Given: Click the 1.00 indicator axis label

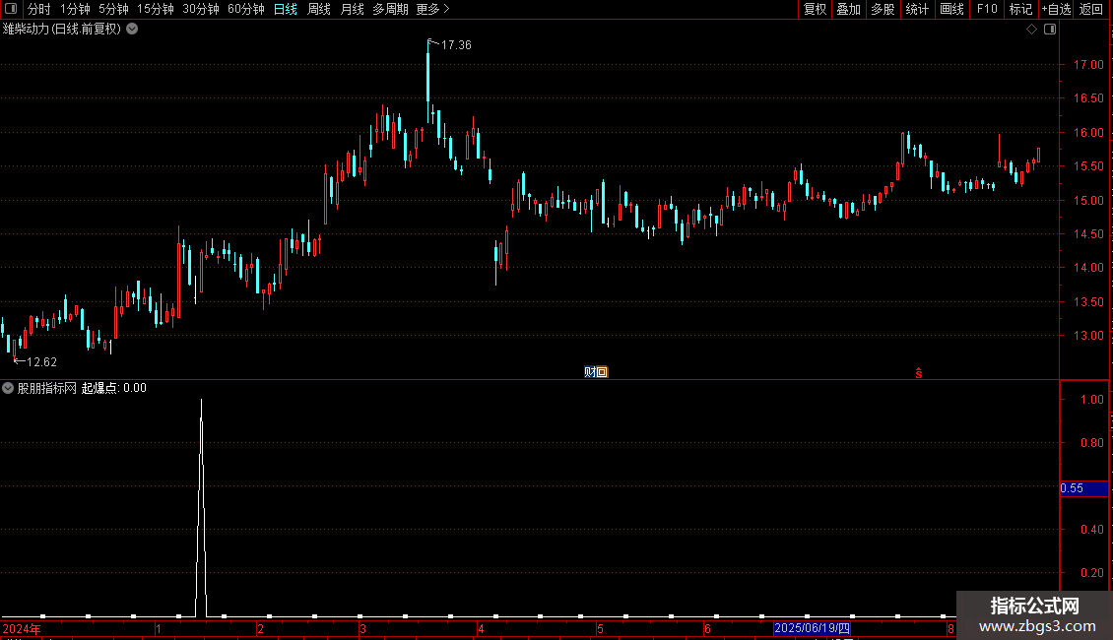Looking at the screenshot, I should pyautogui.click(x=1091, y=400).
